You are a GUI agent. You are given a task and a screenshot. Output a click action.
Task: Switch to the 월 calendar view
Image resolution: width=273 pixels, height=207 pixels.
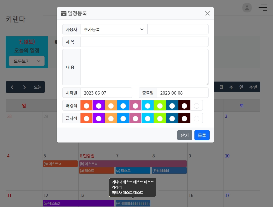[221, 87]
